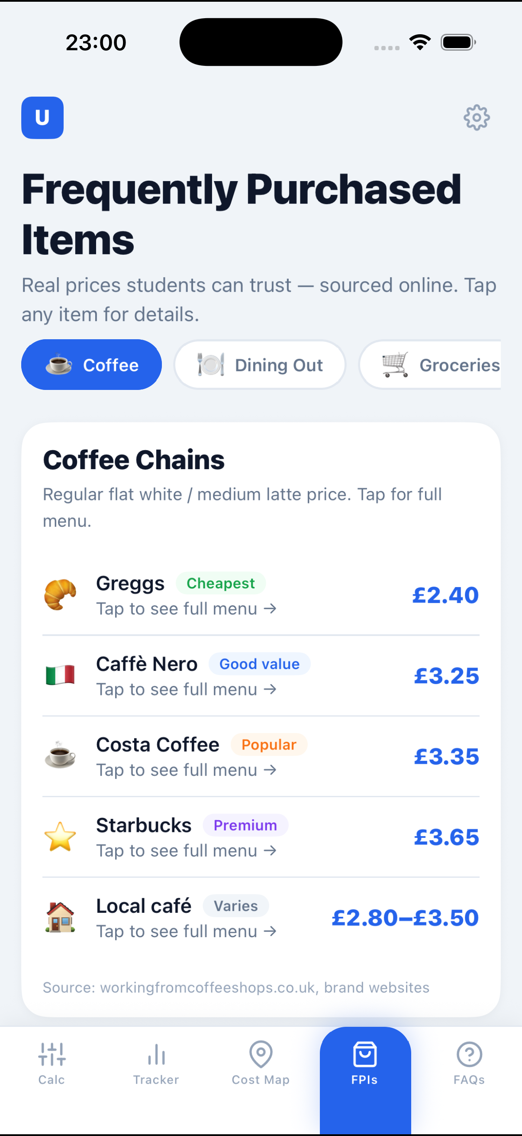Tap the FPIs shopping bag icon
522x1136 pixels.
[365, 1055]
